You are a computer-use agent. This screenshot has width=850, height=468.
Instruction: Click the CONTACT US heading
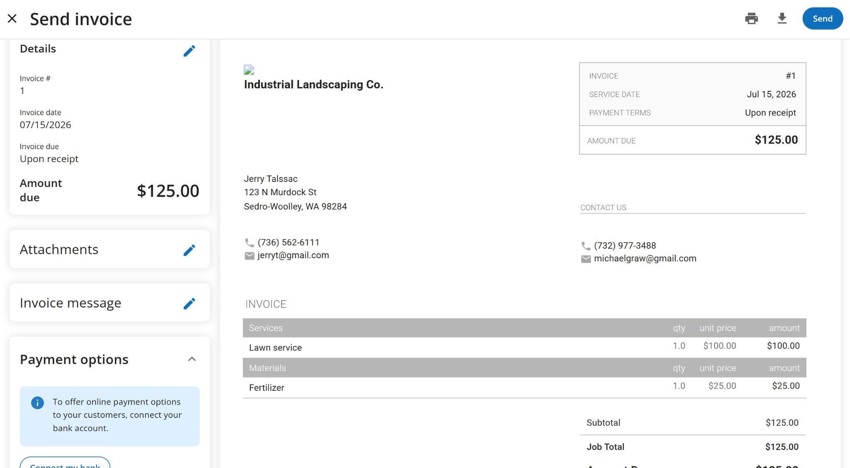click(x=603, y=208)
